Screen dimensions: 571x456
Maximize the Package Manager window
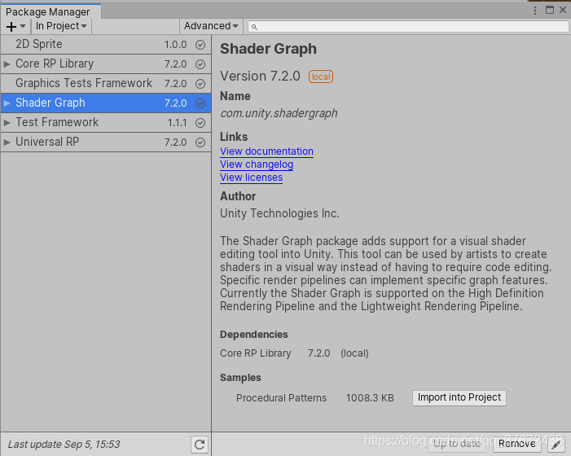(550, 11)
